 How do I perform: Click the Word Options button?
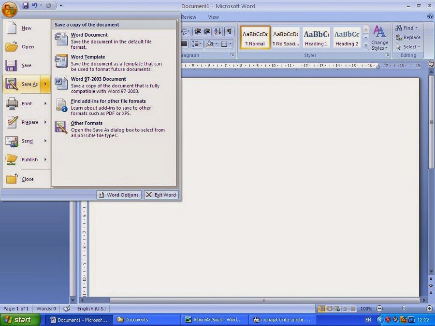[x=119, y=195]
